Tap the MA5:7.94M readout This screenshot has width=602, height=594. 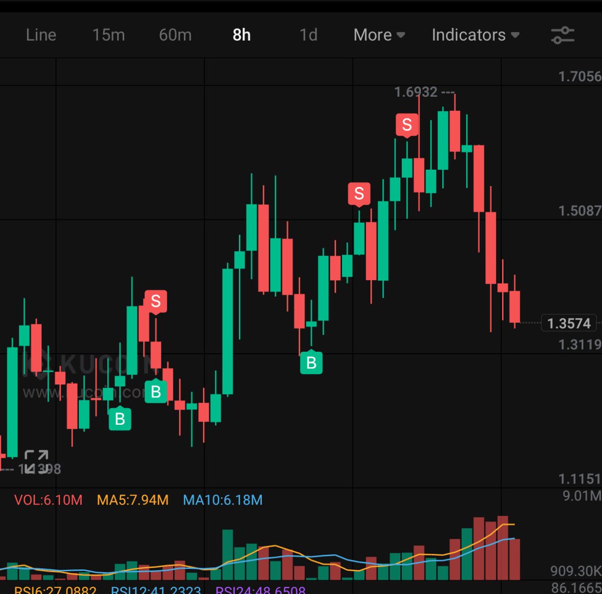[x=133, y=500]
